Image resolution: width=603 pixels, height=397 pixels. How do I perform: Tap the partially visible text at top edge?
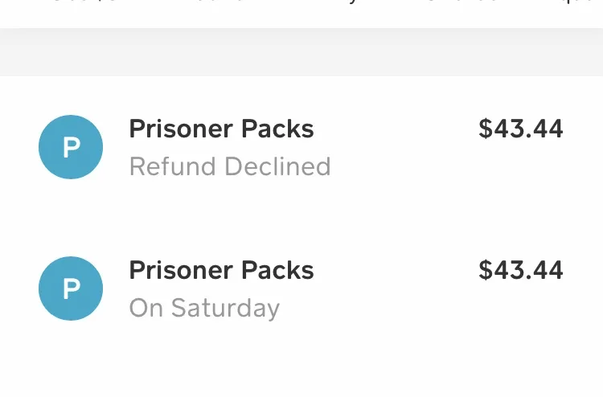(x=301, y=2)
